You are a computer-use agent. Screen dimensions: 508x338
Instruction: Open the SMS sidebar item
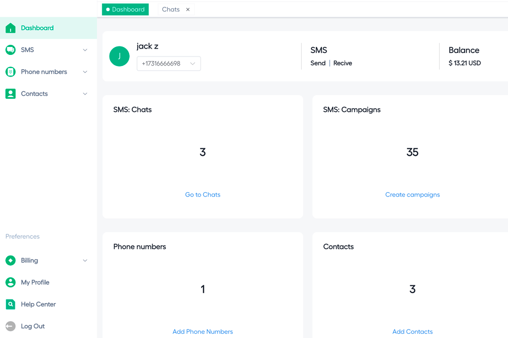point(48,50)
